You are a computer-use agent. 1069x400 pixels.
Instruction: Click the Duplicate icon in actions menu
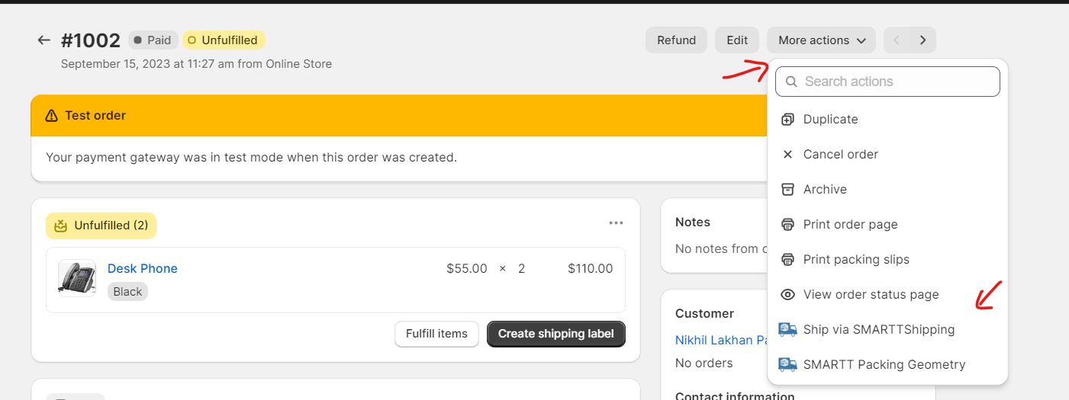pyautogui.click(x=788, y=120)
